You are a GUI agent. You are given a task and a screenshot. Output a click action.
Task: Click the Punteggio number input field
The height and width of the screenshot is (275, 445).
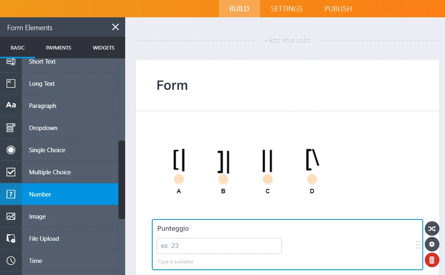click(219, 246)
